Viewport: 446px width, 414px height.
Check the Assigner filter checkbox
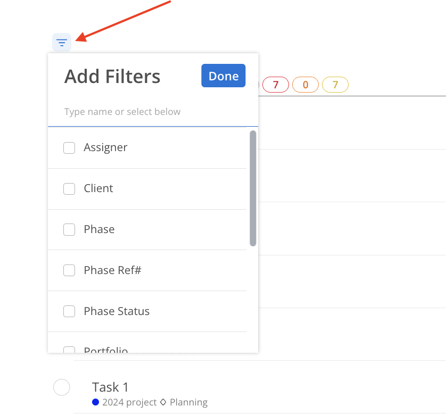pyautogui.click(x=69, y=148)
